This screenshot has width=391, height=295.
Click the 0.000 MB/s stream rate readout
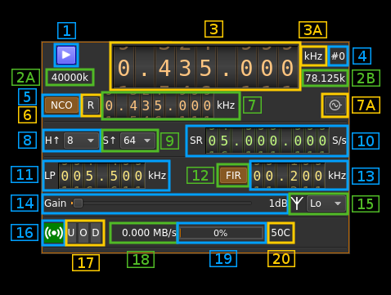click(149, 233)
